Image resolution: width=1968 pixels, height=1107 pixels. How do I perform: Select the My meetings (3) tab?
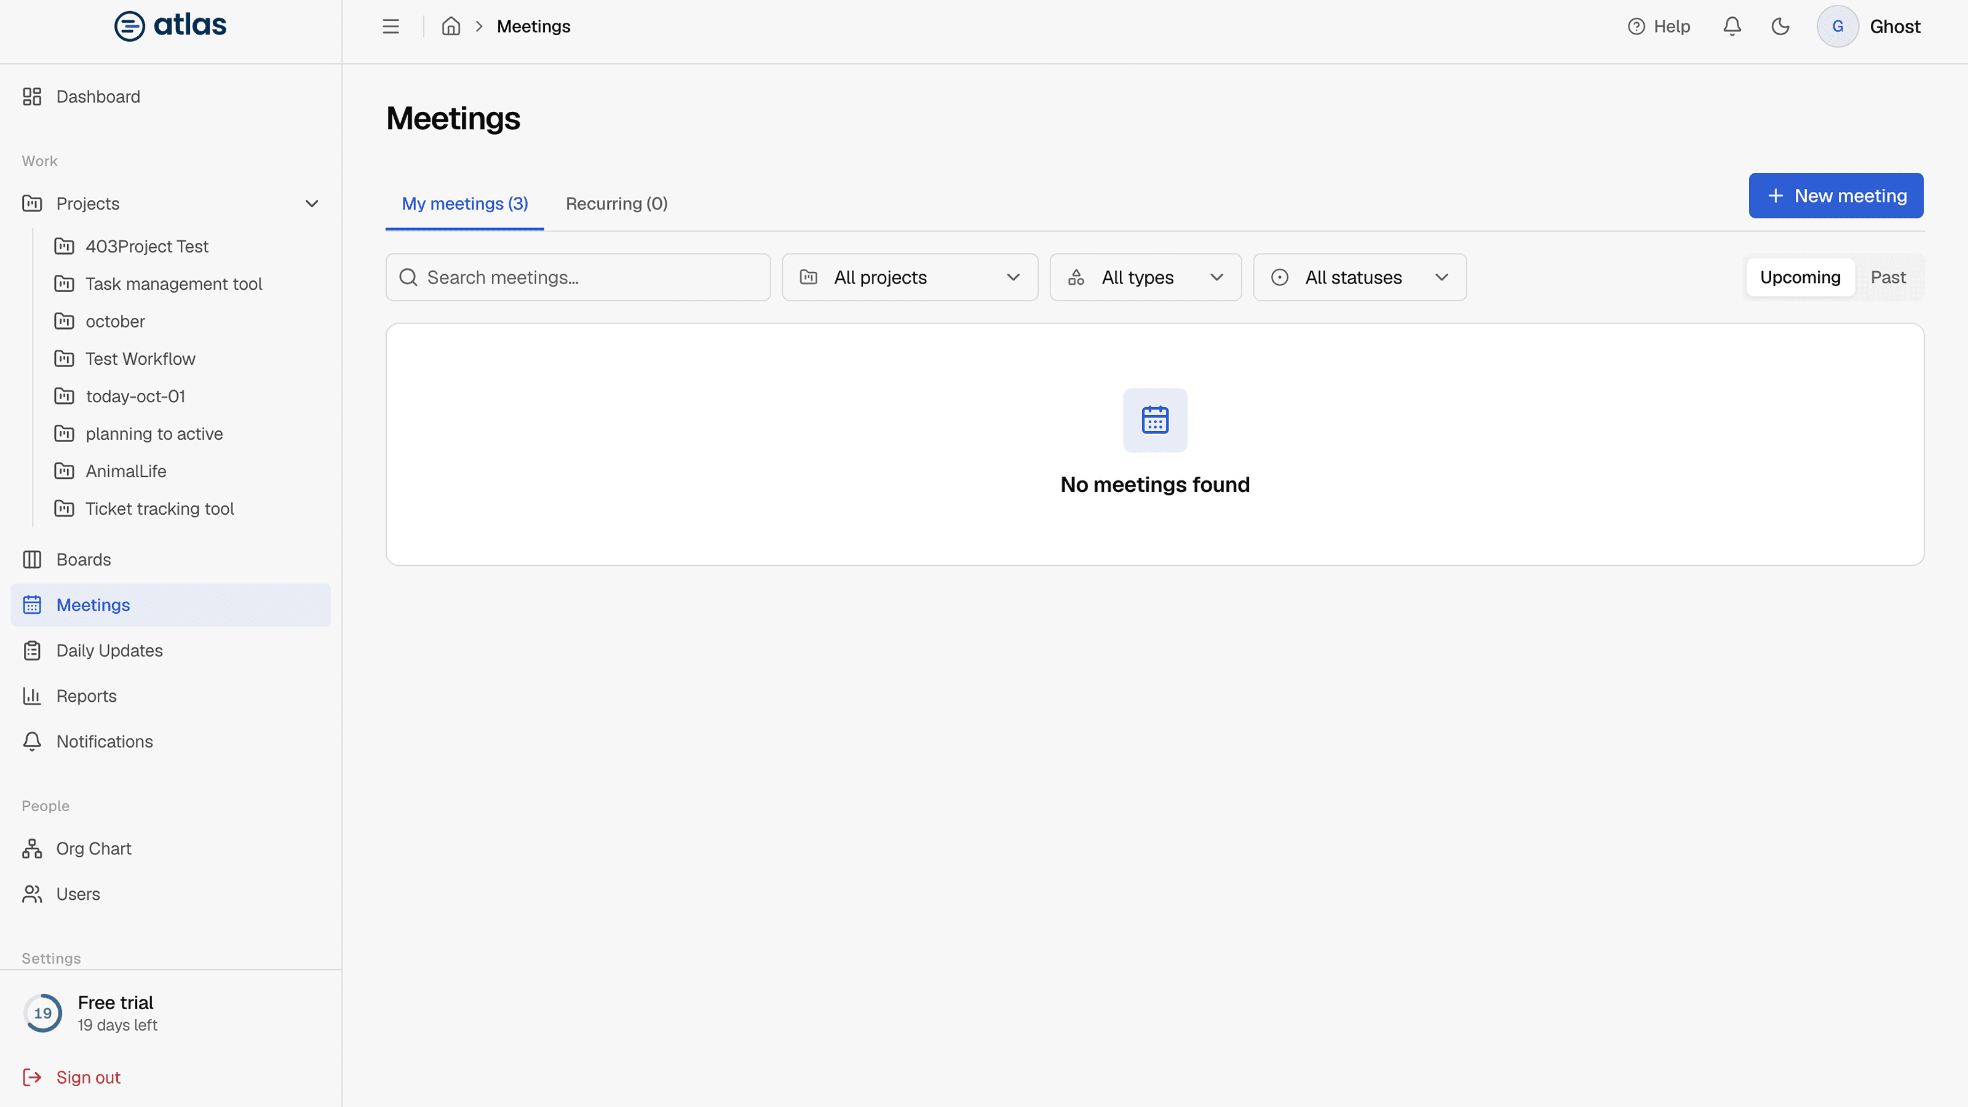click(x=464, y=204)
